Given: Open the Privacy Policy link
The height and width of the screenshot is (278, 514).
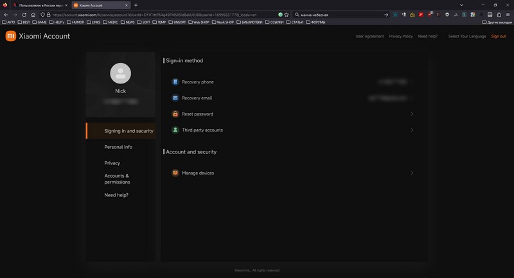Looking at the screenshot, I should pos(400,37).
